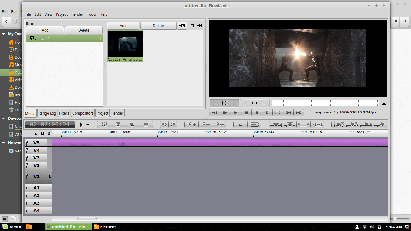Mute audio track A4
This screenshot has height=231, width=411.
tap(26, 211)
